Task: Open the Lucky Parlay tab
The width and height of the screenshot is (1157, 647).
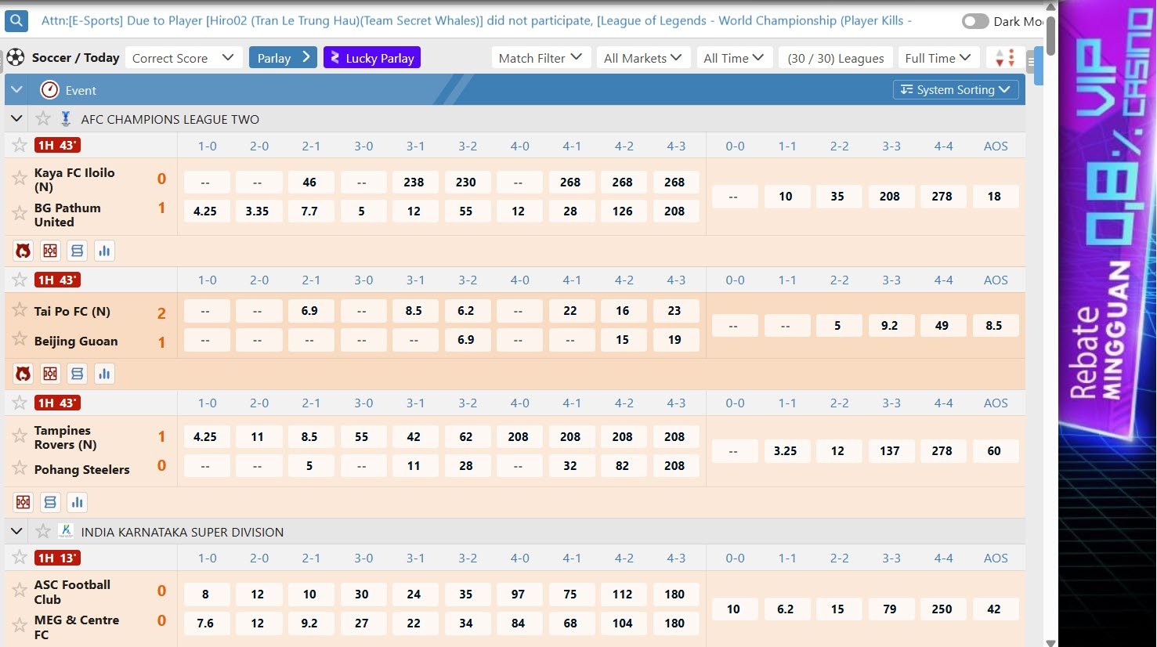Action: tap(372, 58)
